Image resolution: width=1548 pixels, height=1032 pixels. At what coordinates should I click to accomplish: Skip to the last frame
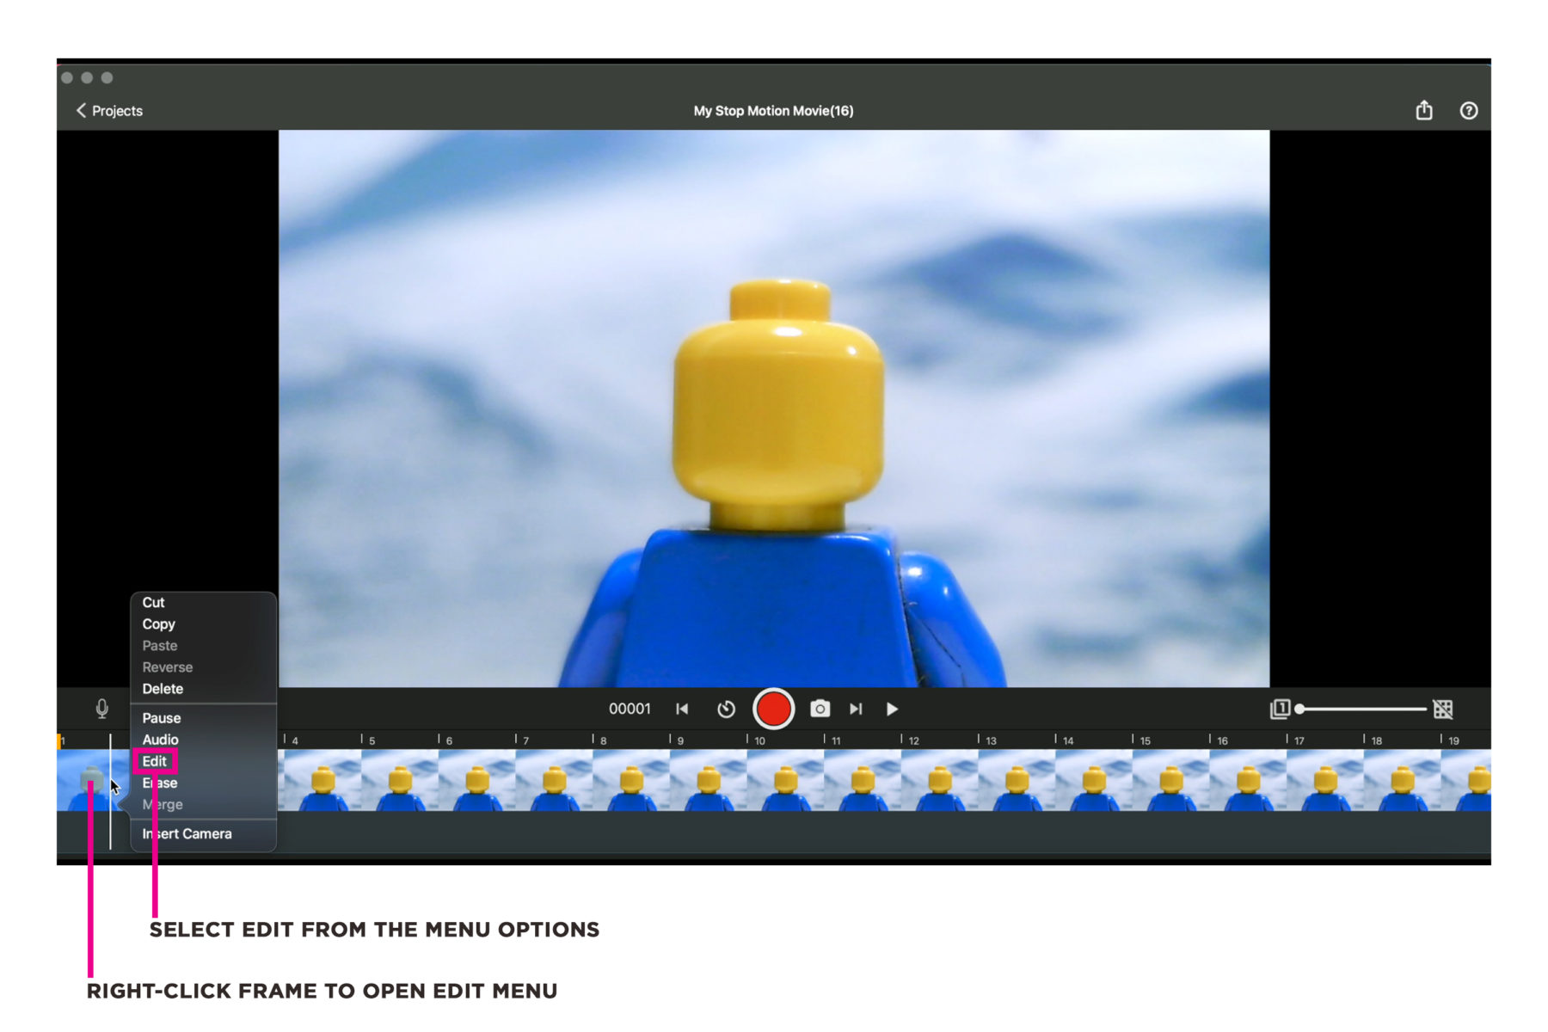tap(856, 709)
